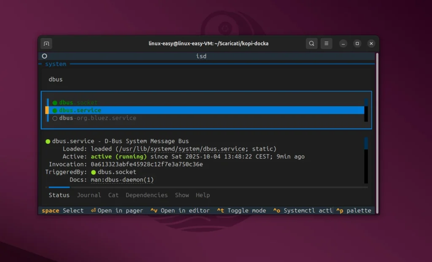Click the circle indicator in the isd header bar
The image size is (432, 262).
[x=44, y=56]
